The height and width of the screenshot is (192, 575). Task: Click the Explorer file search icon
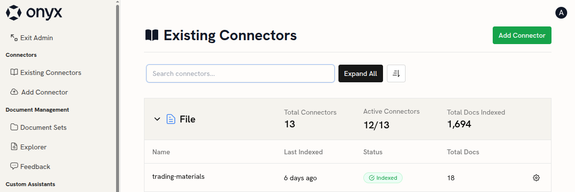[14, 146]
